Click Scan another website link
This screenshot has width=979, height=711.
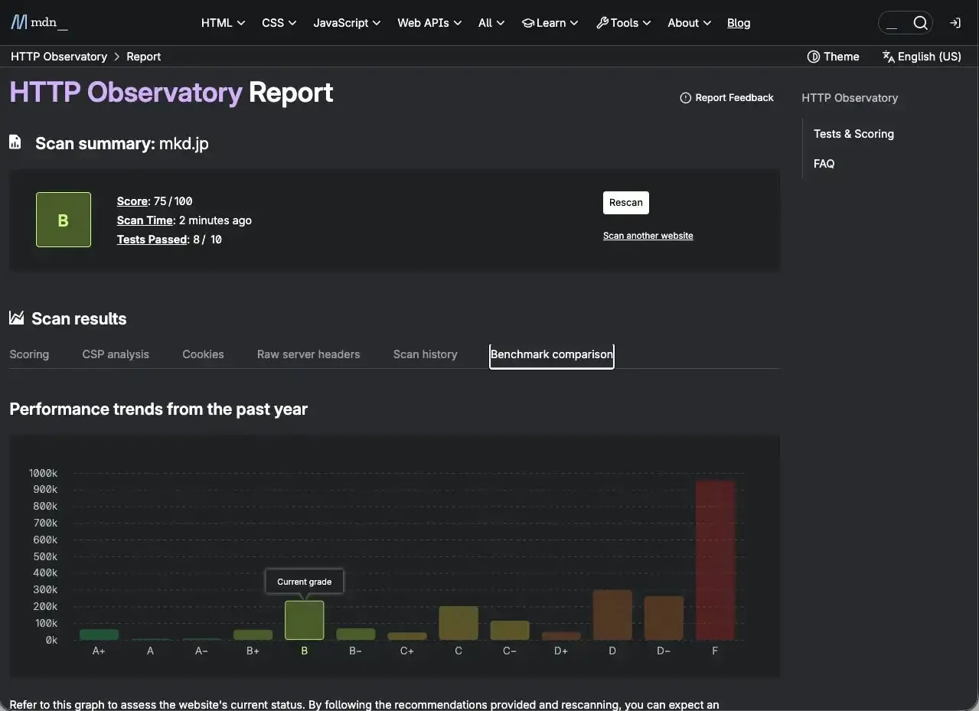[x=648, y=236]
